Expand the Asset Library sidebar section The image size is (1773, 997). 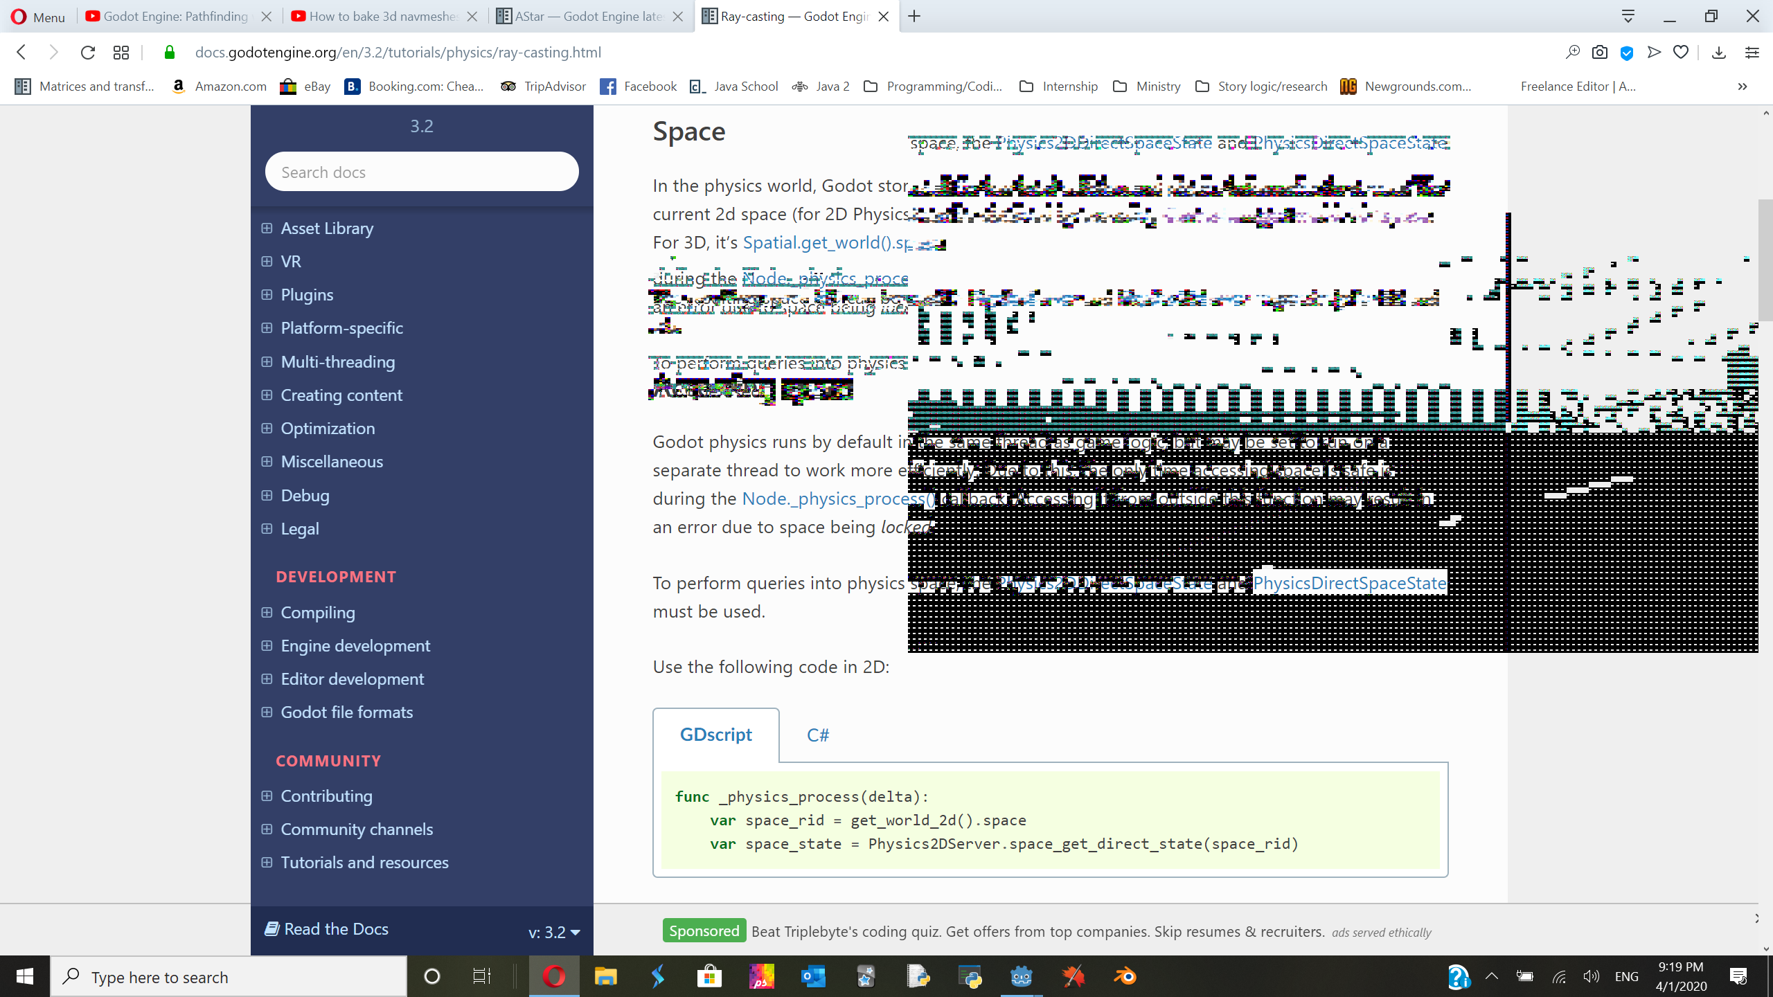pyautogui.click(x=267, y=228)
